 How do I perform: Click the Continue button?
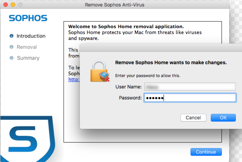pyautogui.click(x=206, y=152)
